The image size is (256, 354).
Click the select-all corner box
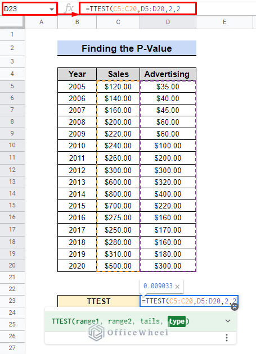tap(12, 22)
